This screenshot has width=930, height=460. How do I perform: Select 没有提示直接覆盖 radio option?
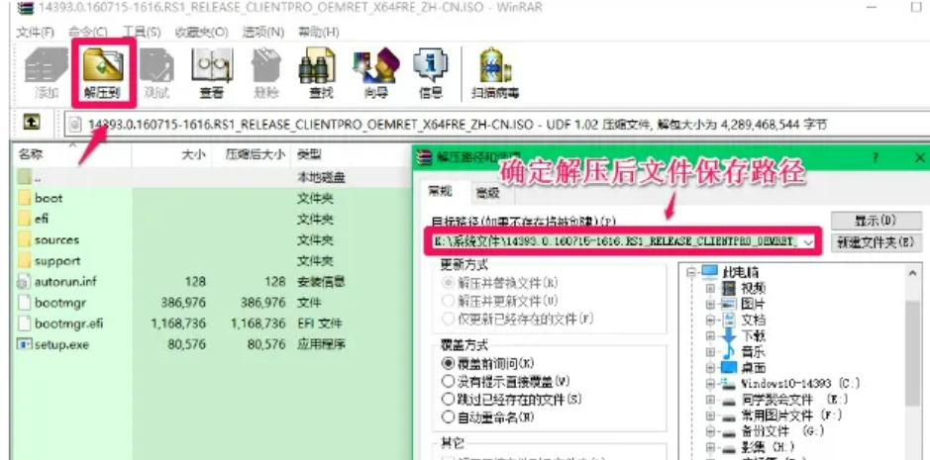pos(448,381)
